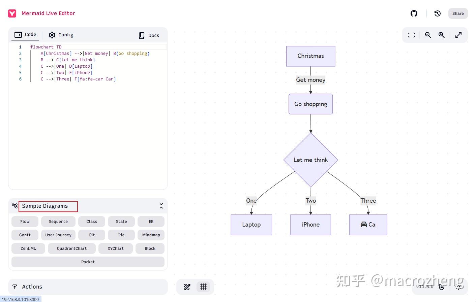Enable the sync refresh icon near version number
The width and height of the screenshot is (476, 302).
pos(459,287)
